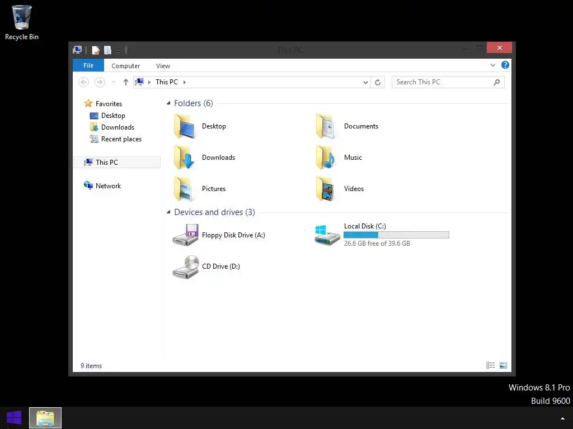Open the Computer ribbon tab

pyautogui.click(x=126, y=66)
